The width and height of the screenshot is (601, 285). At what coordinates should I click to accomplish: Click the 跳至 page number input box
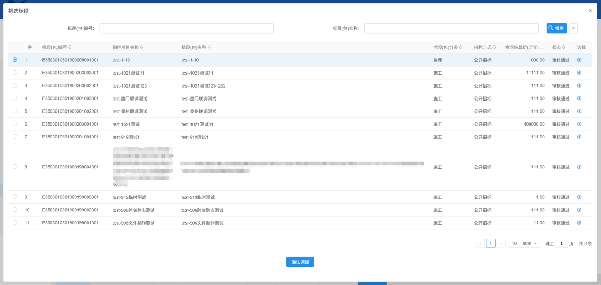pos(561,243)
